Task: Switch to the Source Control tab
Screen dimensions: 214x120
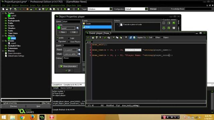Action: tap(66, 88)
